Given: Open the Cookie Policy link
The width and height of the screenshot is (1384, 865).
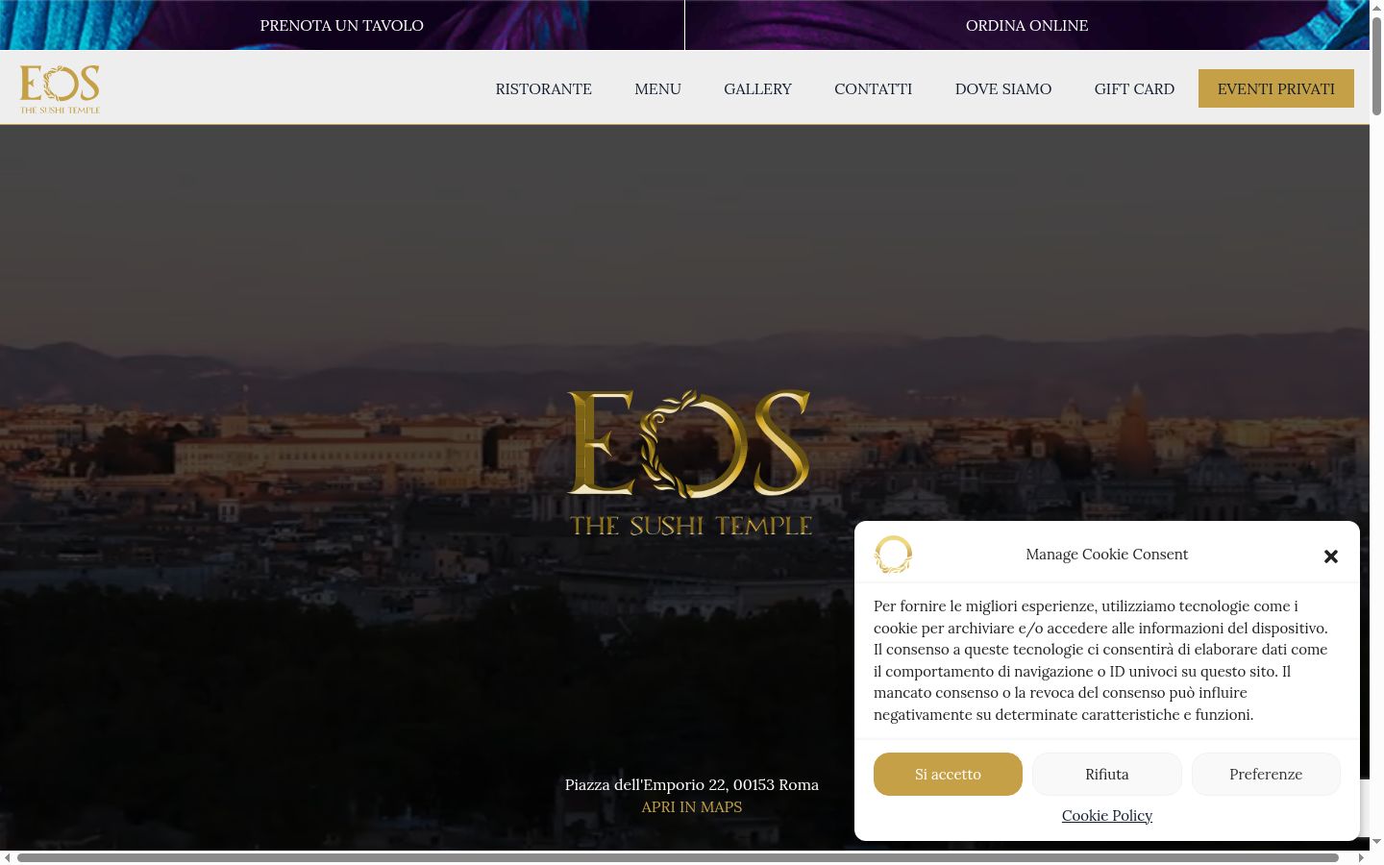Looking at the screenshot, I should pyautogui.click(x=1106, y=815).
